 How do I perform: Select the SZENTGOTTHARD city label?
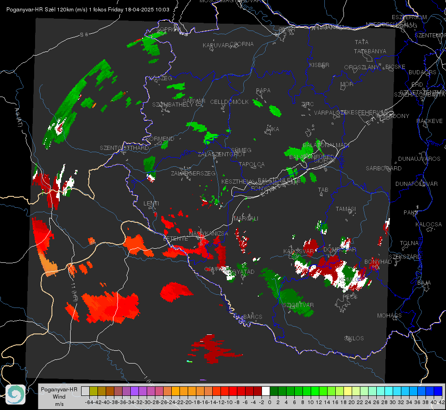[124, 148]
